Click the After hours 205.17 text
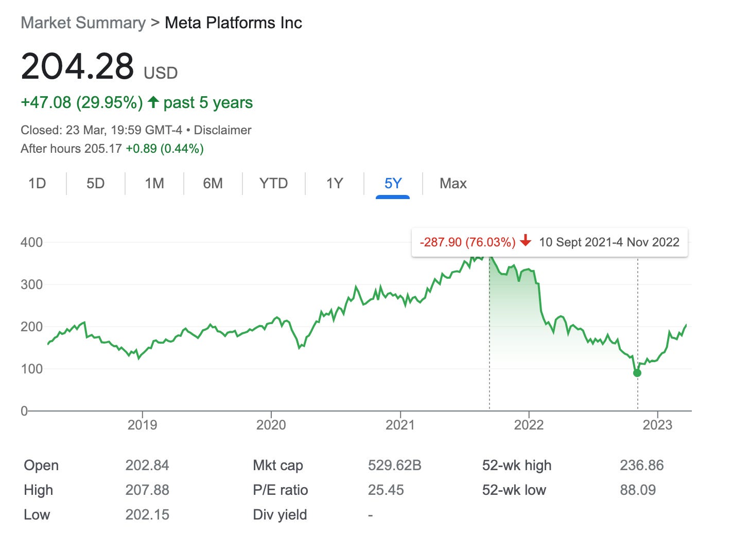The width and height of the screenshot is (733, 536). coord(71,149)
